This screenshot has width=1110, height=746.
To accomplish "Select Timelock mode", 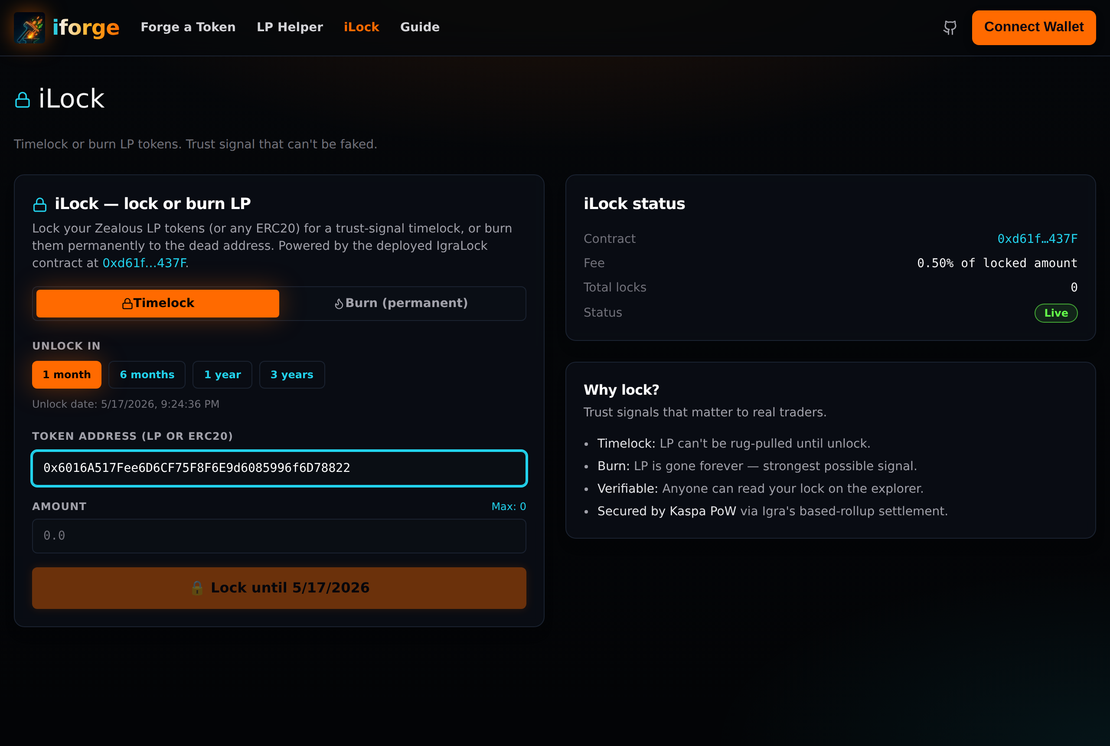I will tap(157, 303).
